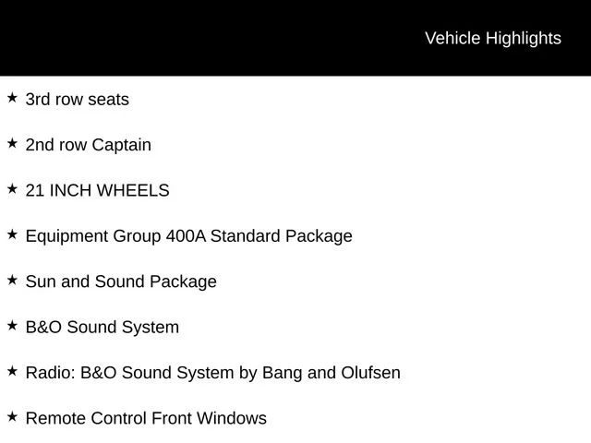Select the star next to Sun and Sound Package

pyautogui.click(x=12, y=280)
